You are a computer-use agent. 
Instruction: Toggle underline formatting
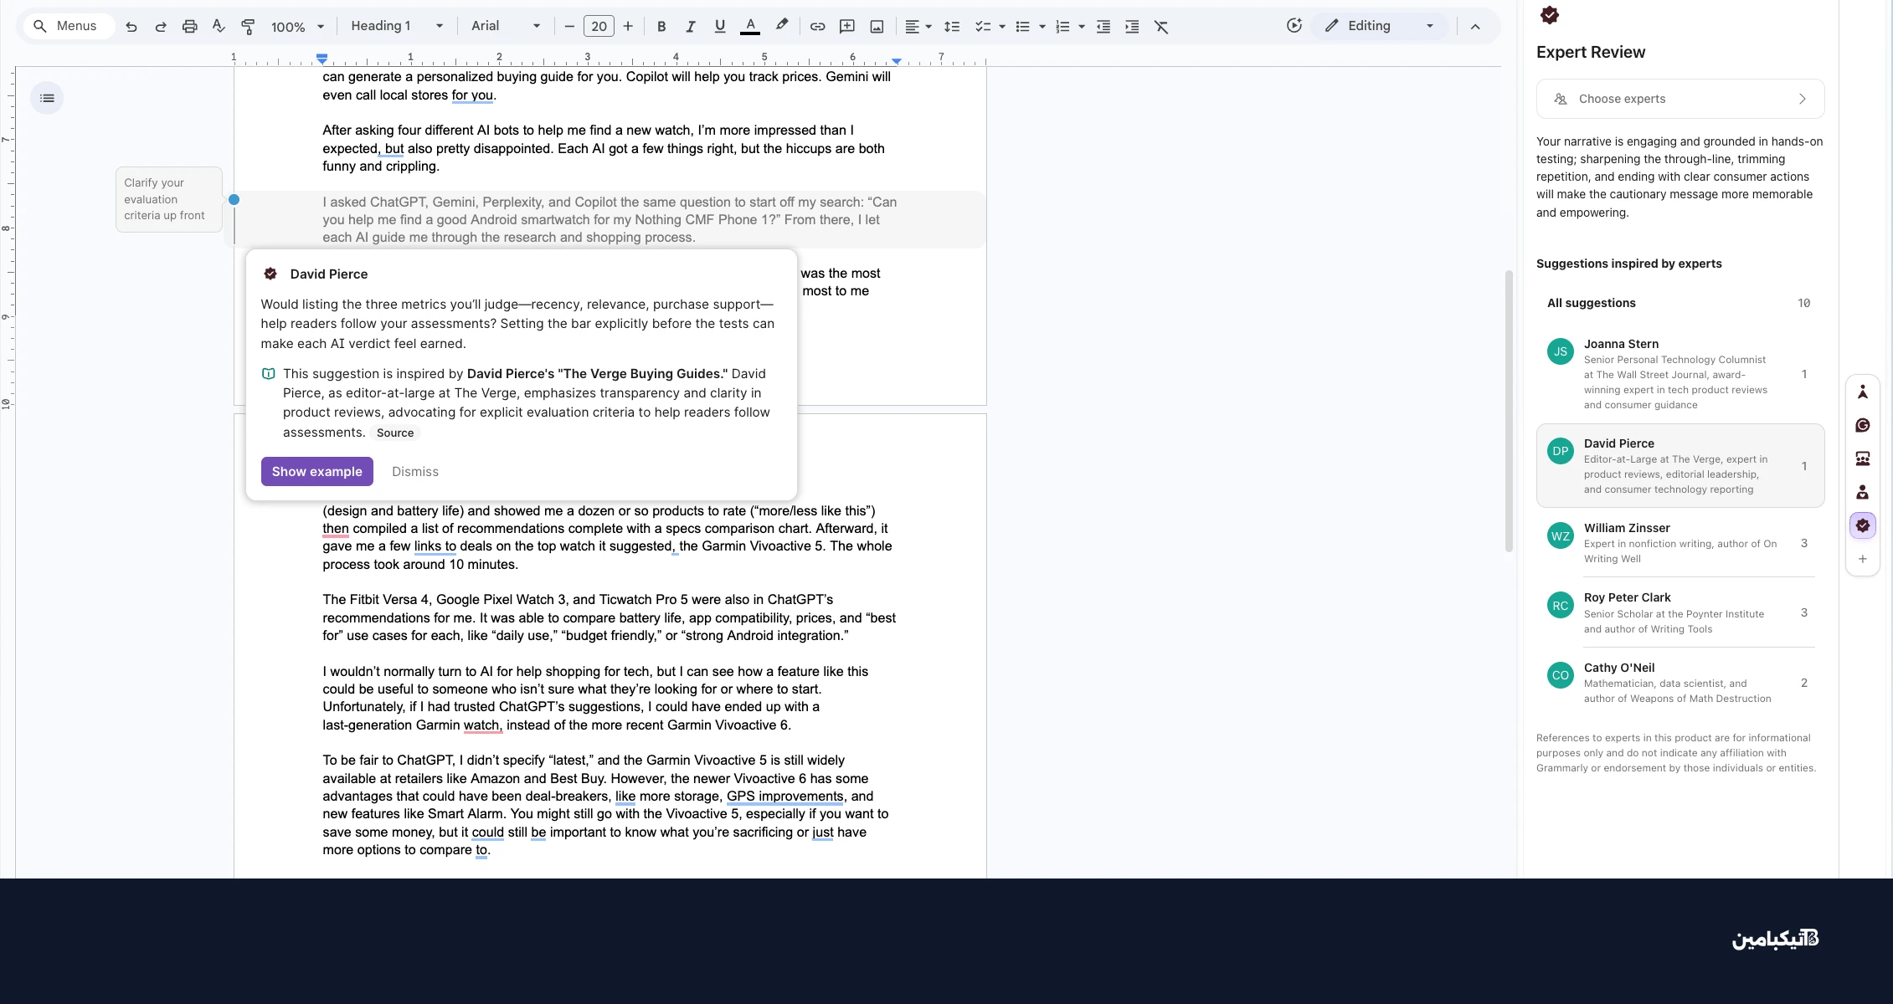[719, 27]
